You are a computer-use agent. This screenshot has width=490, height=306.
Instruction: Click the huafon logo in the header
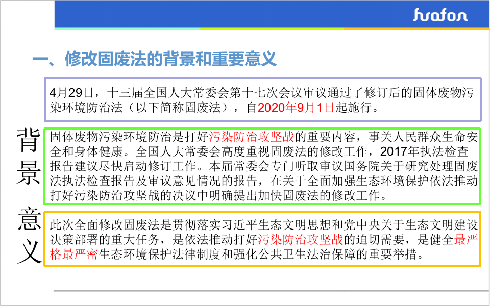(x=440, y=15)
